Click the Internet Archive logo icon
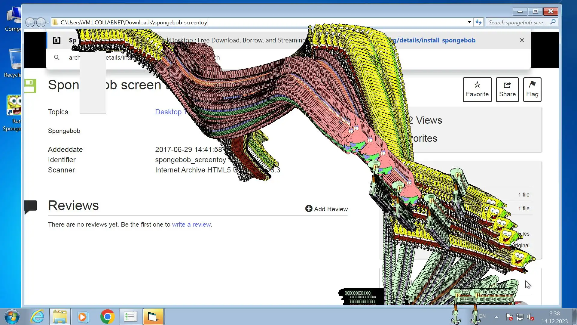 pyautogui.click(x=57, y=40)
